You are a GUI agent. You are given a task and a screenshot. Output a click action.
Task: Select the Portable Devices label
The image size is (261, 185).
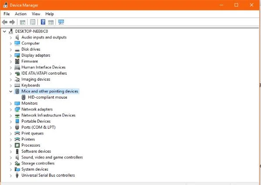36,121
